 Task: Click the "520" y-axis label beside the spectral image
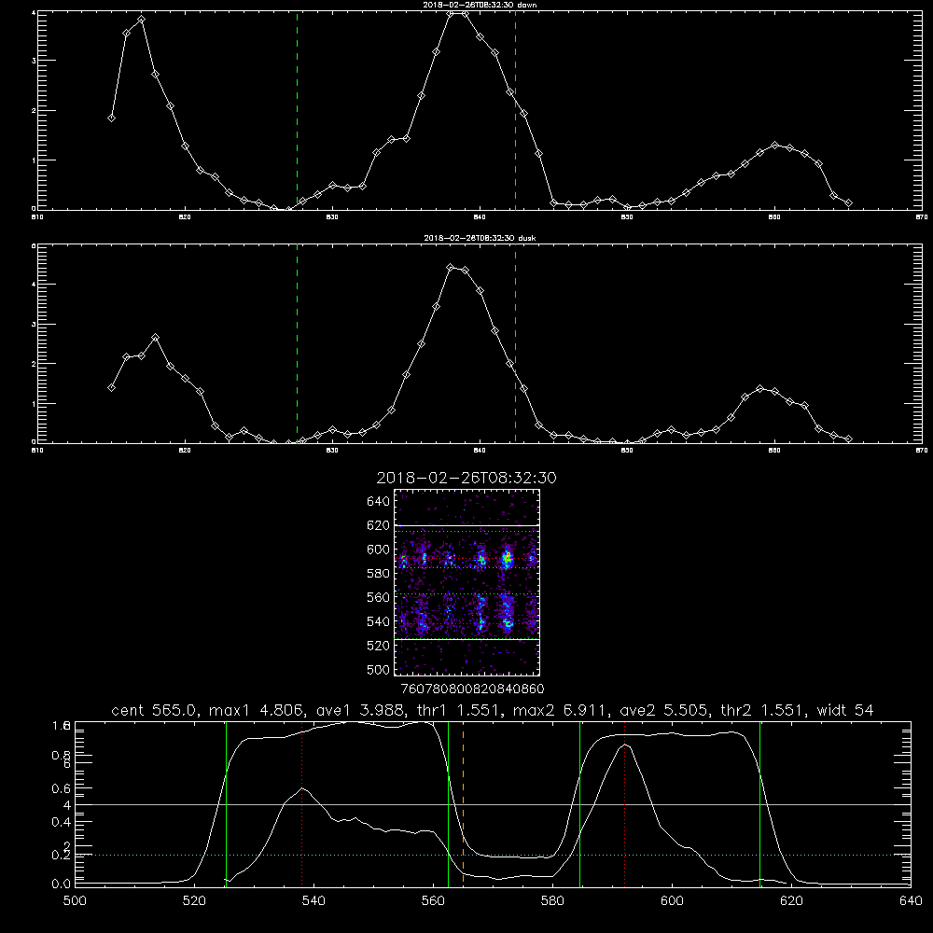[x=379, y=646]
